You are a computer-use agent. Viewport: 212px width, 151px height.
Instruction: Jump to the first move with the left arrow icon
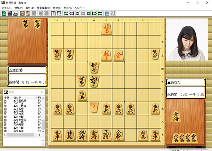coord(66,13)
